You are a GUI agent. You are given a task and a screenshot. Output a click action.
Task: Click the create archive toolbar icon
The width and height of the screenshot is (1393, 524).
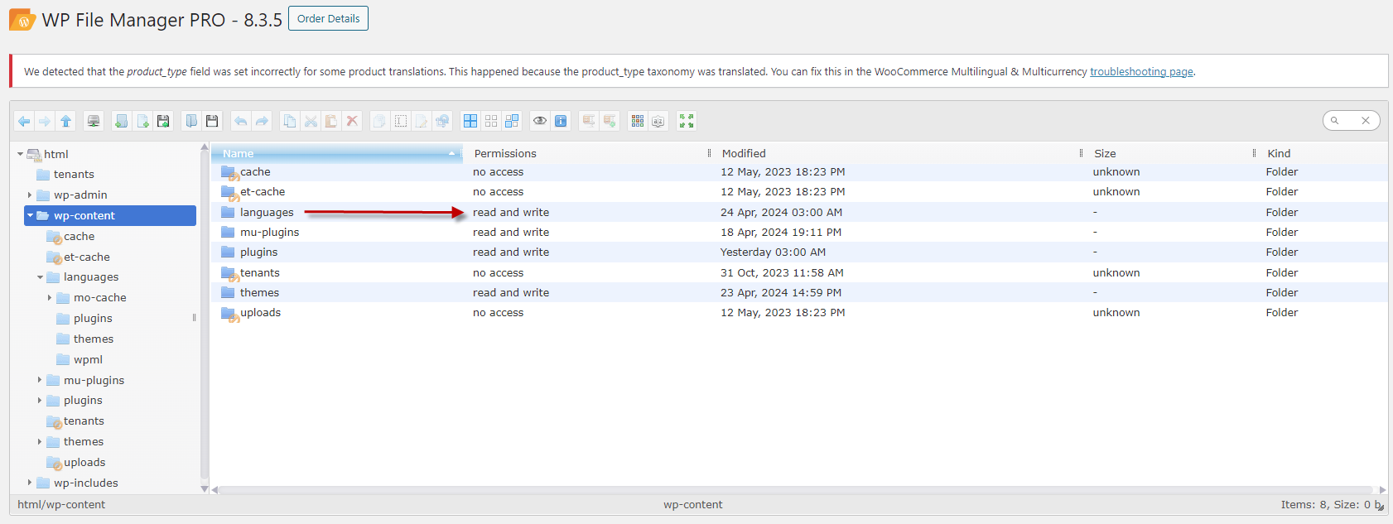(610, 121)
